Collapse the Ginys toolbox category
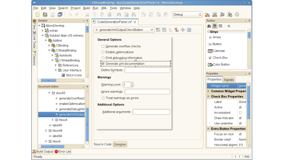Viewport: 284px width, 160px height. click(x=208, y=32)
